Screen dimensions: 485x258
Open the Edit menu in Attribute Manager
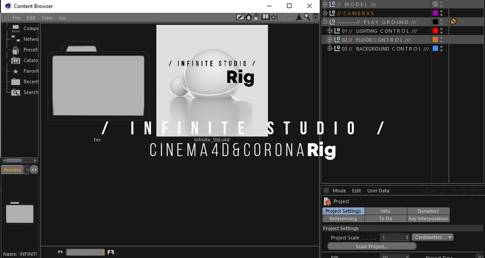[356, 190]
